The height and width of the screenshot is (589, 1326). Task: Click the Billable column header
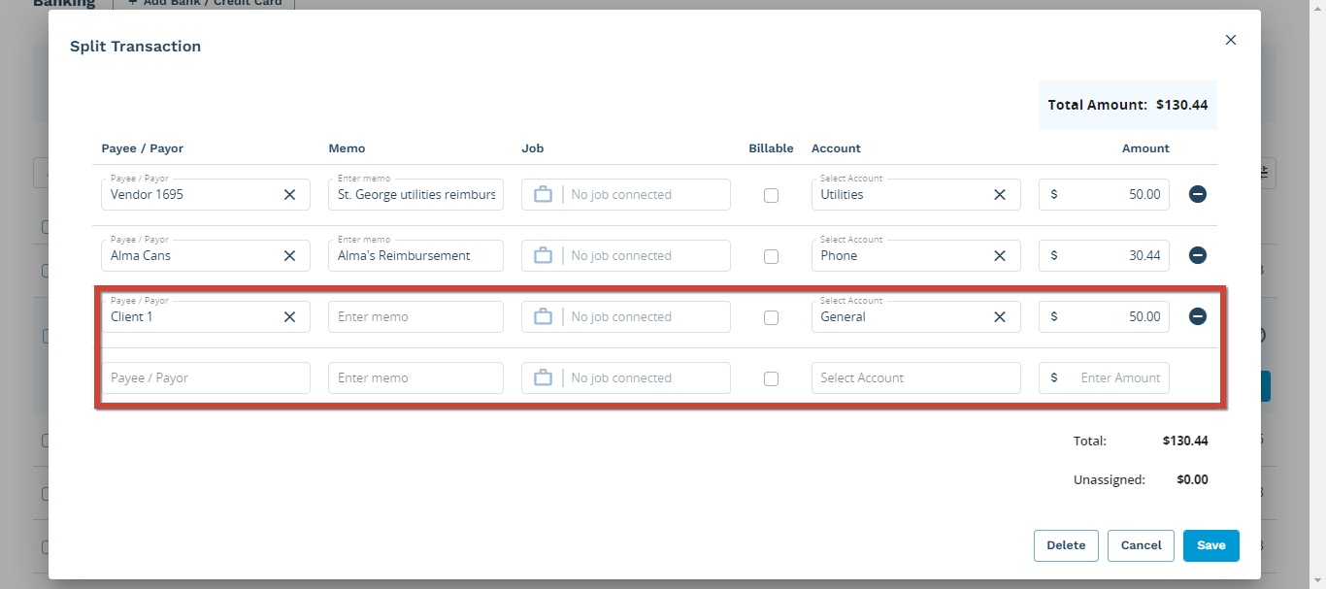coord(771,148)
